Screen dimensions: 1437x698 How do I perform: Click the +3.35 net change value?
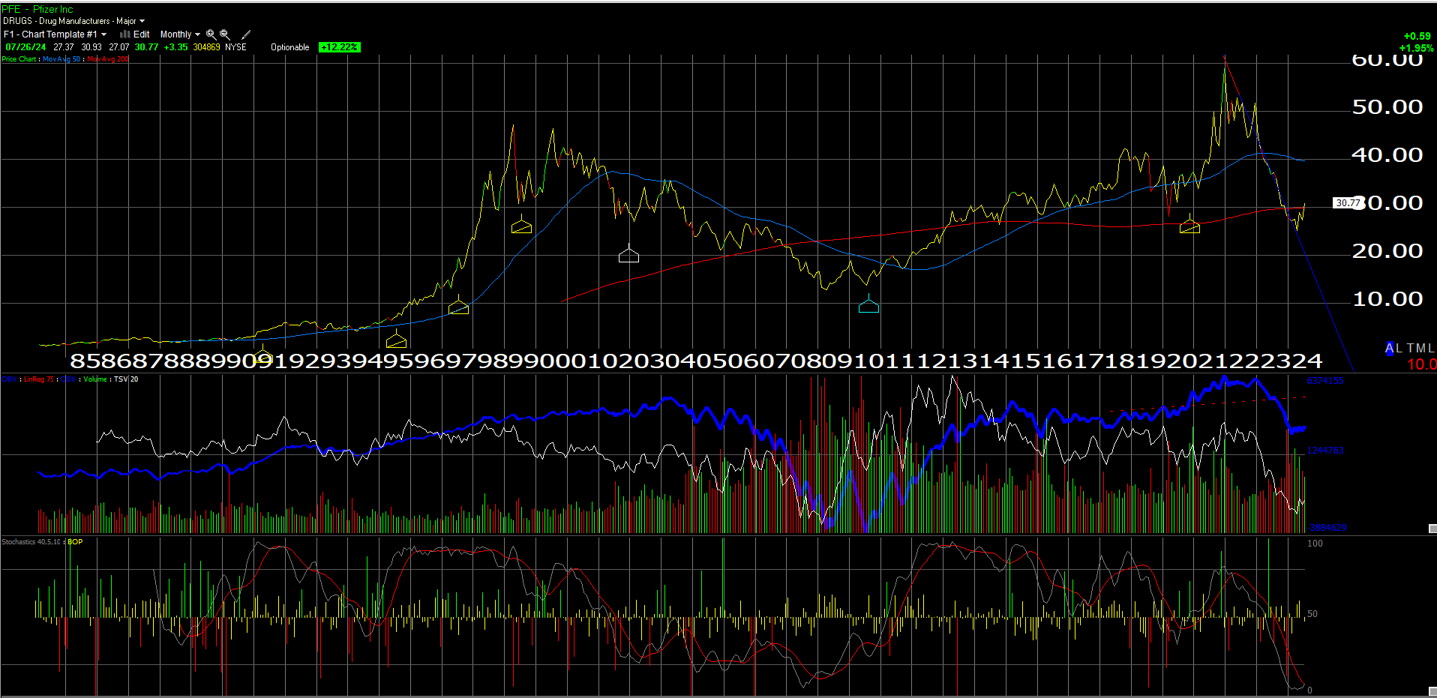coord(175,47)
